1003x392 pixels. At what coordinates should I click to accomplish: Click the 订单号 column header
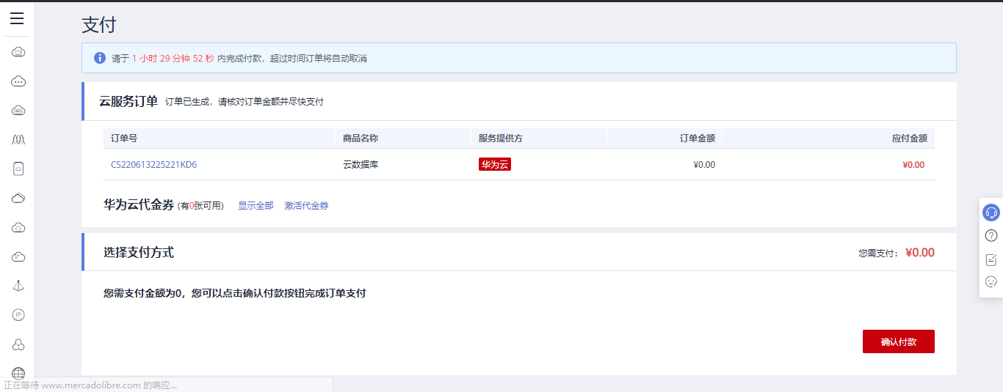click(x=124, y=138)
